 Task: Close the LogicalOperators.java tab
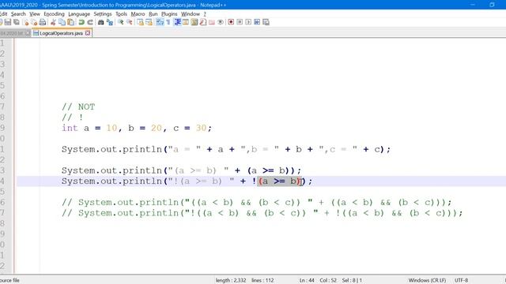88,33
